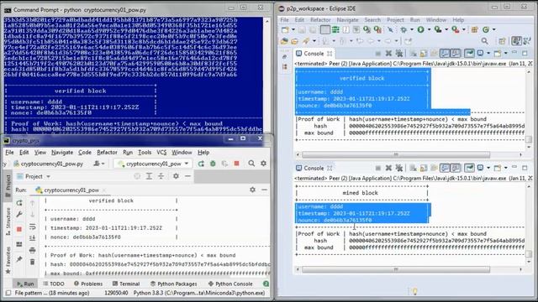Open the Problems tool window

pyautogui.click(x=88, y=284)
